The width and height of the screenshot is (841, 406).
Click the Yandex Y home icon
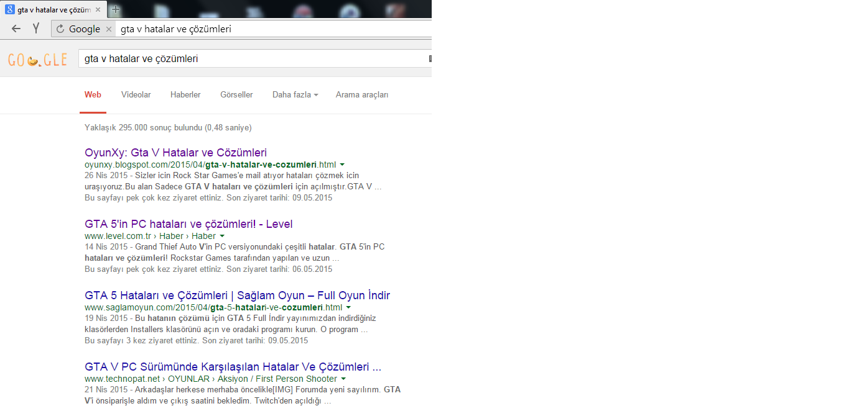[x=36, y=29]
